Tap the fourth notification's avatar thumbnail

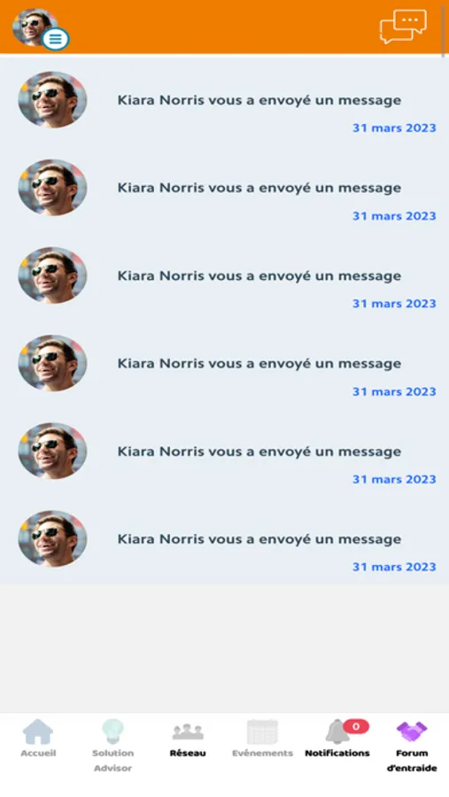52,363
